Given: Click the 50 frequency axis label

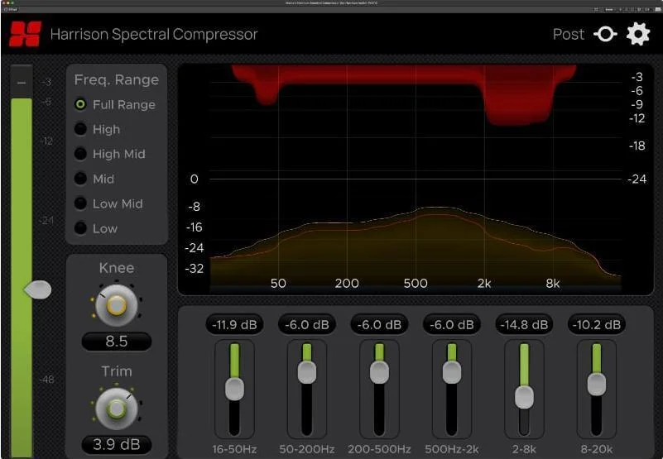Looking at the screenshot, I should [278, 283].
